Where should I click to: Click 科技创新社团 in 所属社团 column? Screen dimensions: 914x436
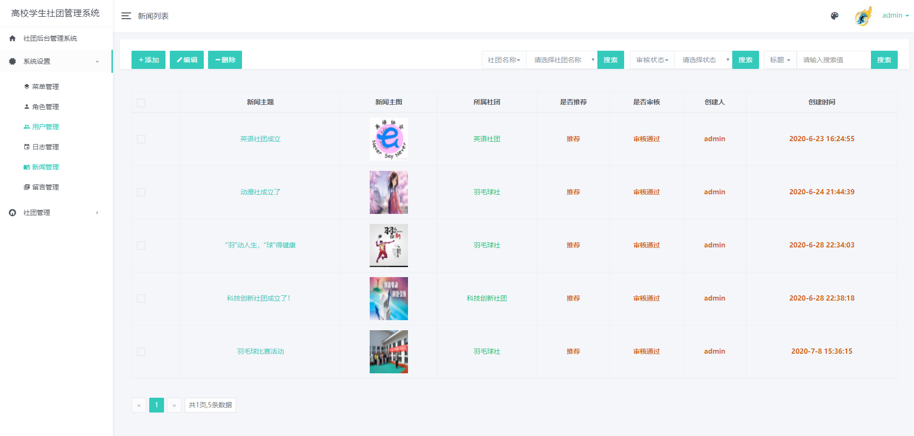tap(487, 298)
